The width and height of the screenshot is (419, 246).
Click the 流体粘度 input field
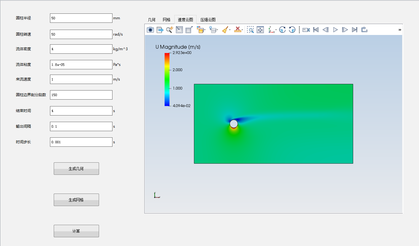click(x=81, y=65)
